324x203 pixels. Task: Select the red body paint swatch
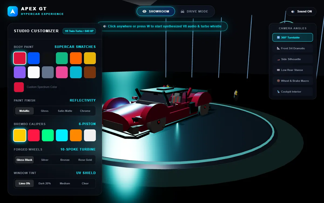coord(20,58)
